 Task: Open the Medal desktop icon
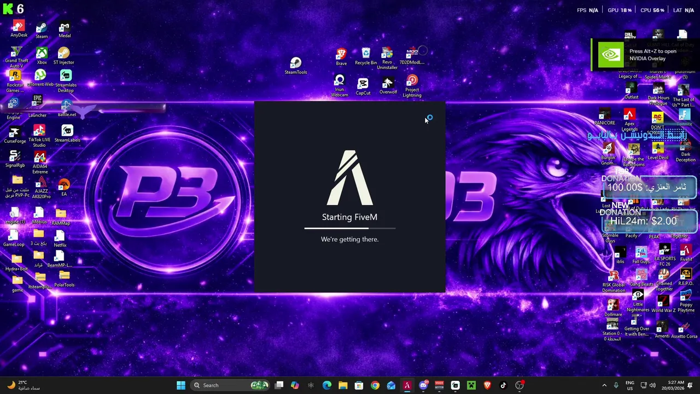point(65,30)
